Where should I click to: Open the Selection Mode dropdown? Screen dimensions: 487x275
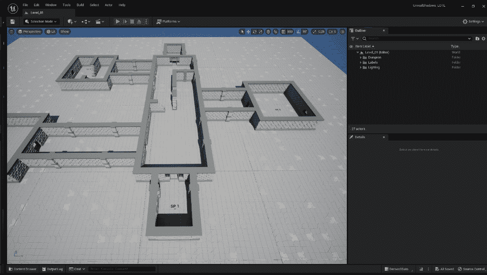tap(41, 21)
